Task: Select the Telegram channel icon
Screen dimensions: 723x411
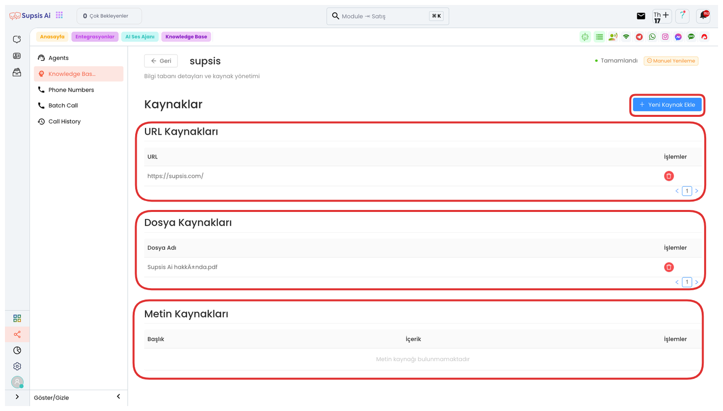Action: (x=639, y=37)
